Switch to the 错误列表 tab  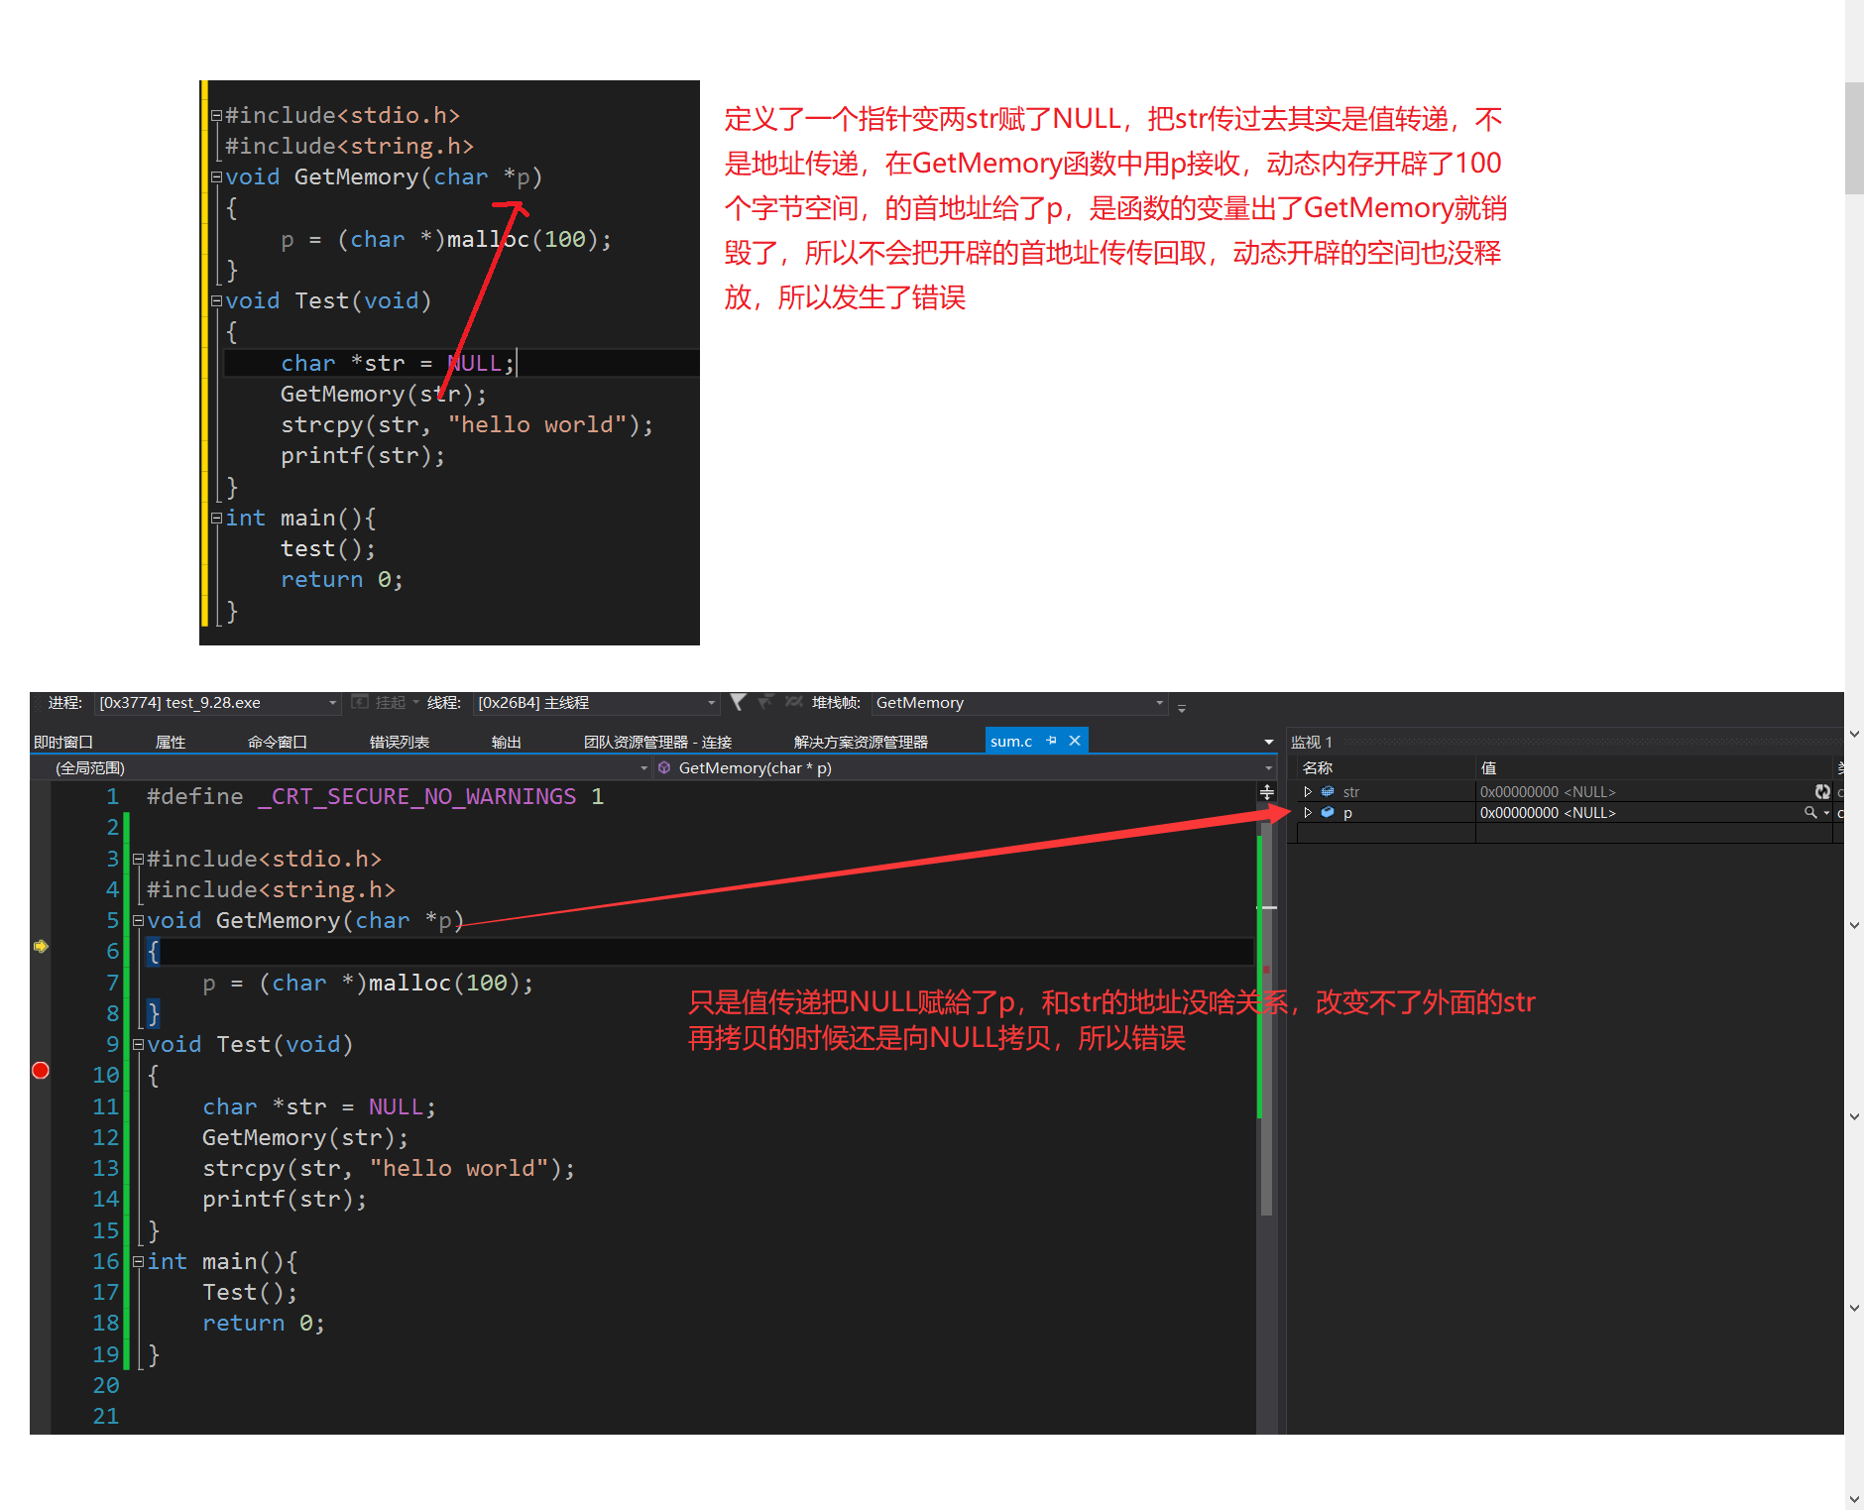coord(400,742)
